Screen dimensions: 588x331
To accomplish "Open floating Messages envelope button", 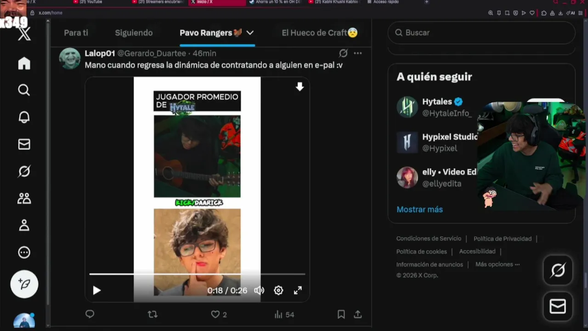I will point(558,306).
